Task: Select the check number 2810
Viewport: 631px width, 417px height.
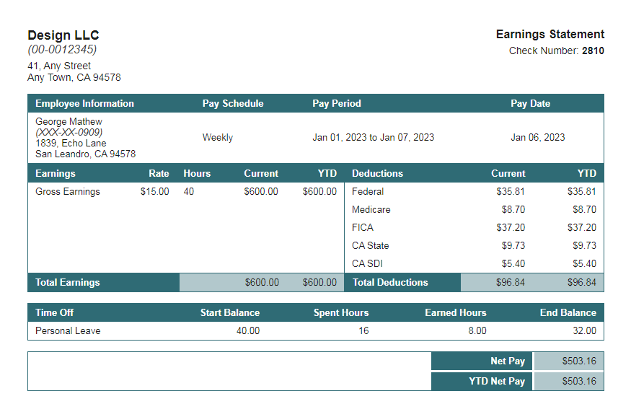Action: 594,51
